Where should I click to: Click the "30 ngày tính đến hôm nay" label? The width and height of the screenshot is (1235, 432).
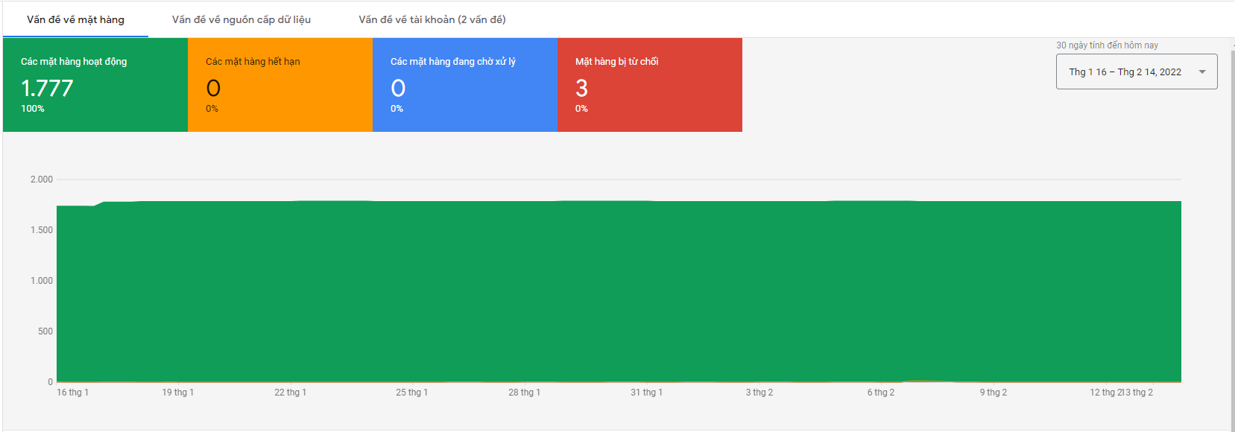(x=1107, y=45)
